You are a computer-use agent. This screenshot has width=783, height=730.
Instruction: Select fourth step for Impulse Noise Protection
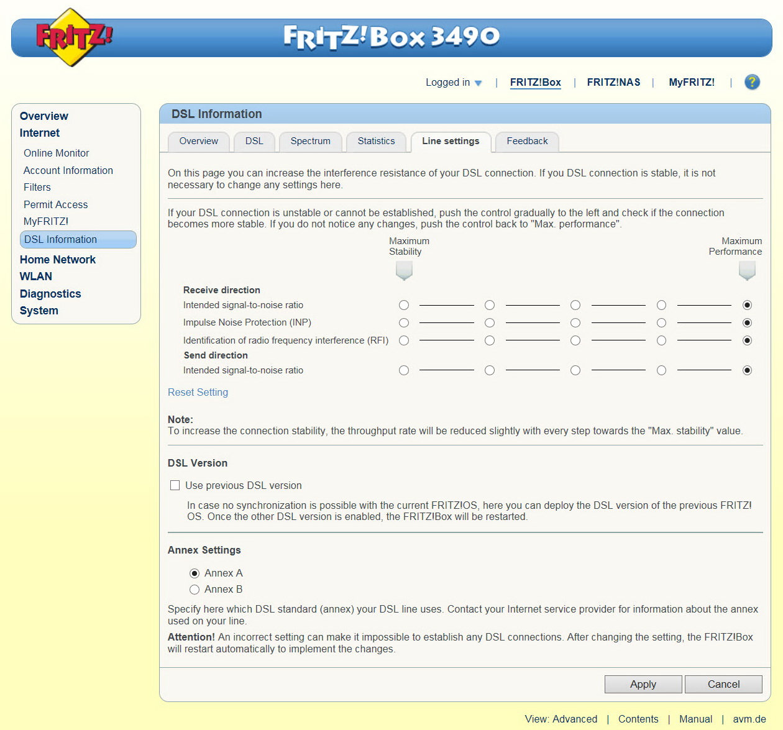point(661,323)
